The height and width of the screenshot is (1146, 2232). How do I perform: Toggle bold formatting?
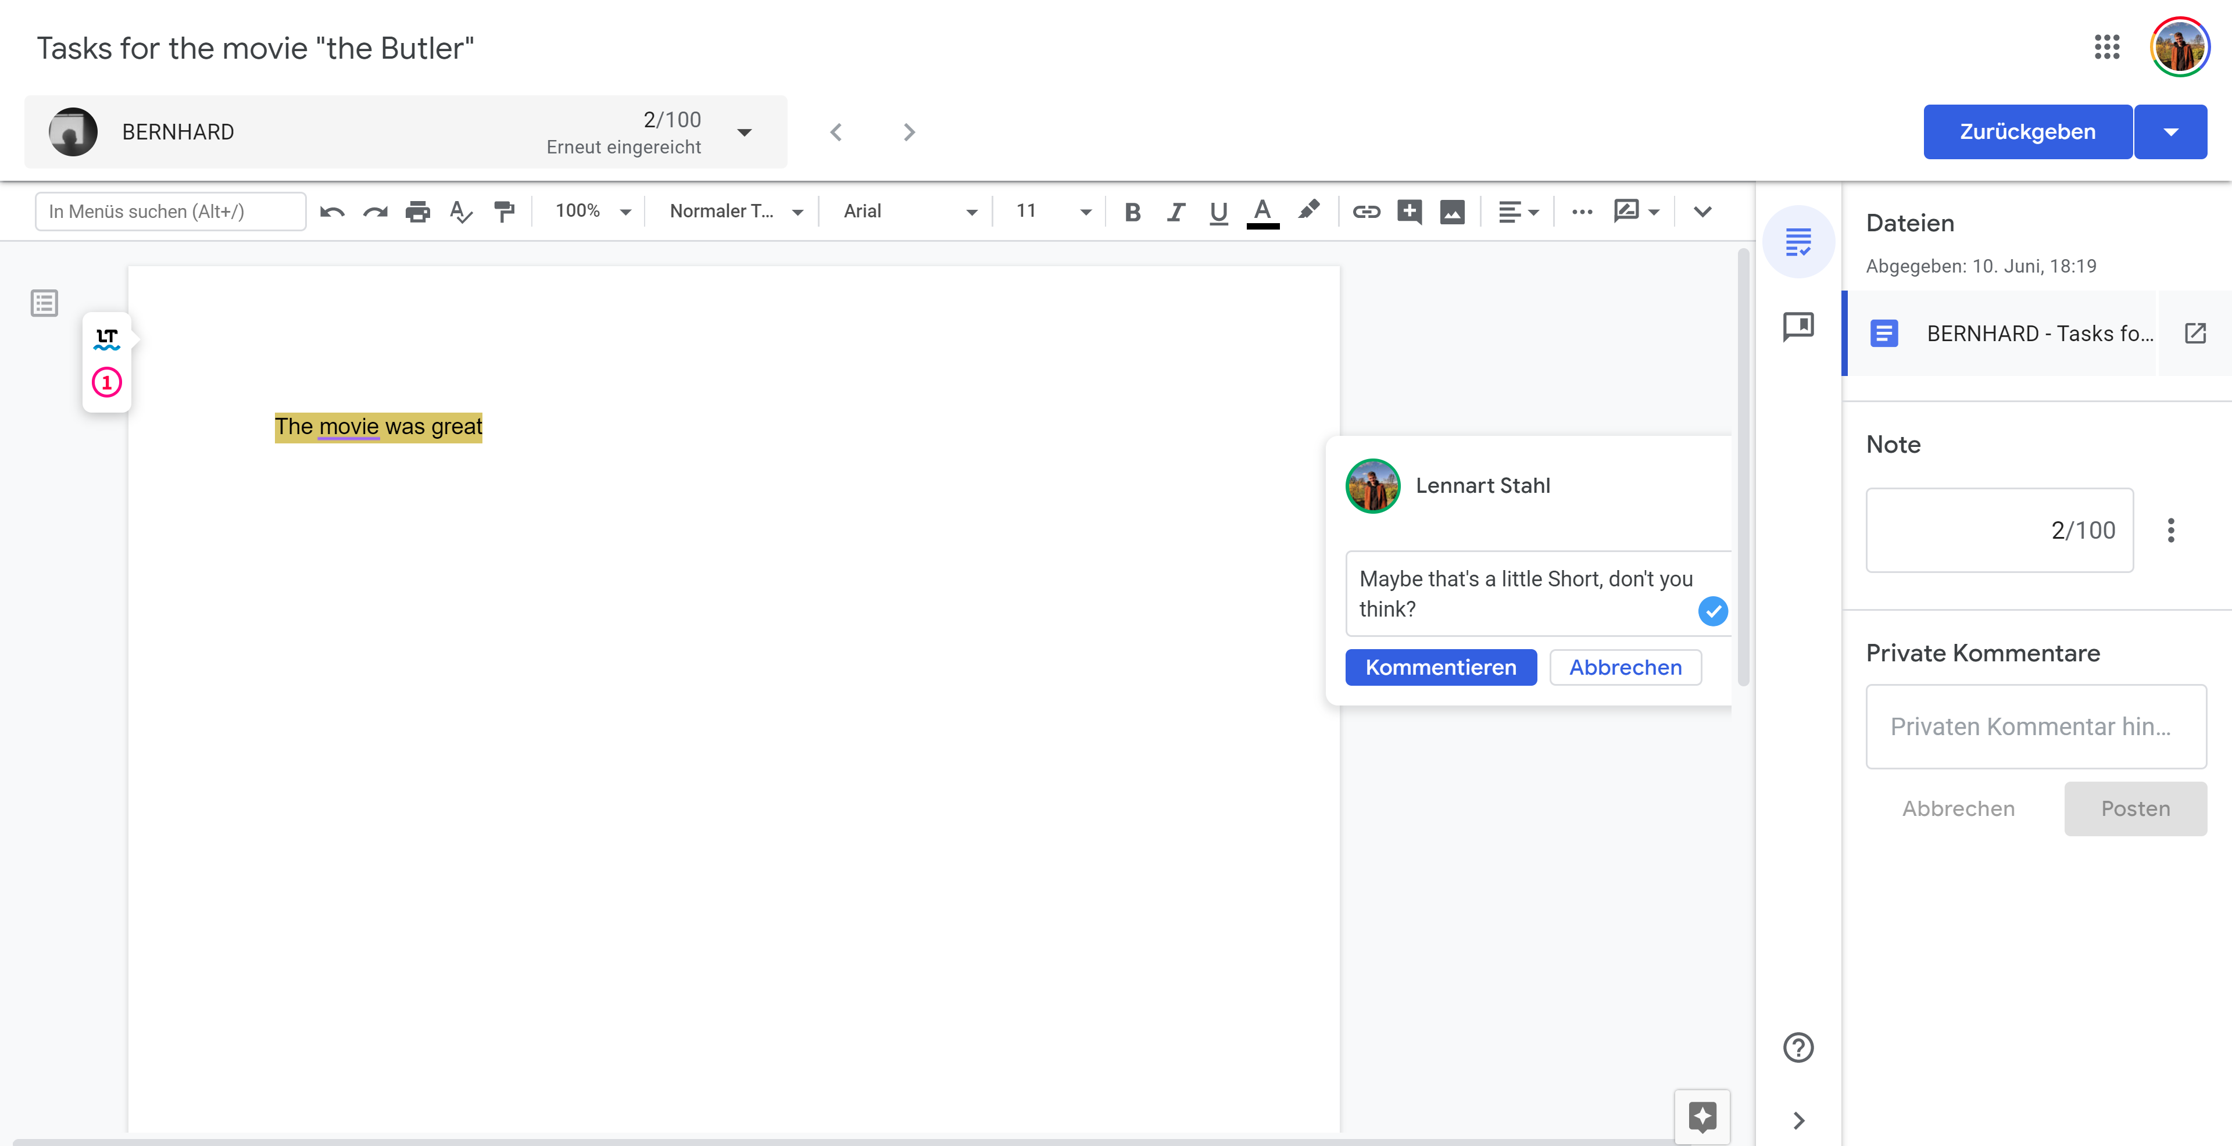tap(1132, 212)
